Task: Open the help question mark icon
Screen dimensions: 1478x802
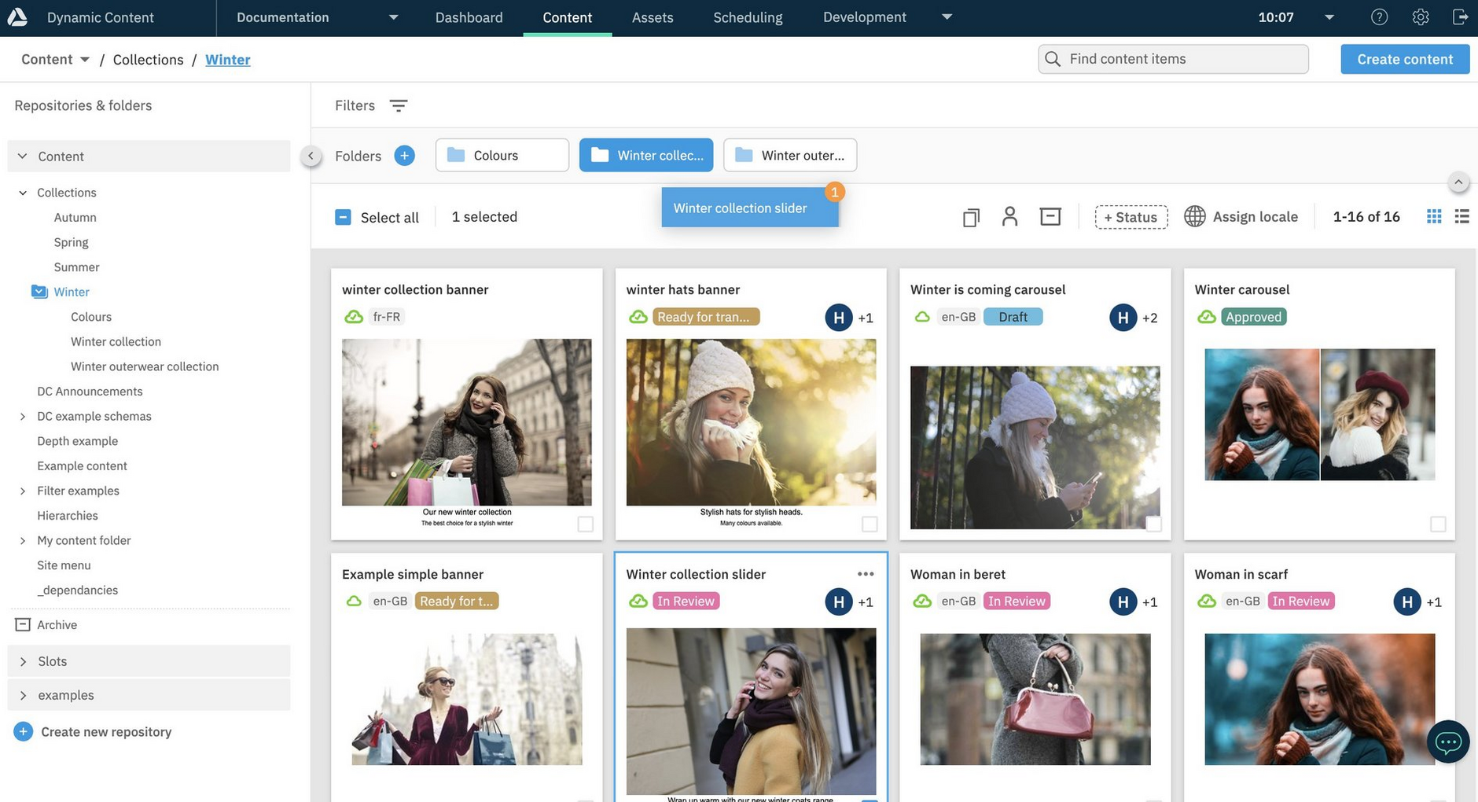Action: click(1379, 17)
